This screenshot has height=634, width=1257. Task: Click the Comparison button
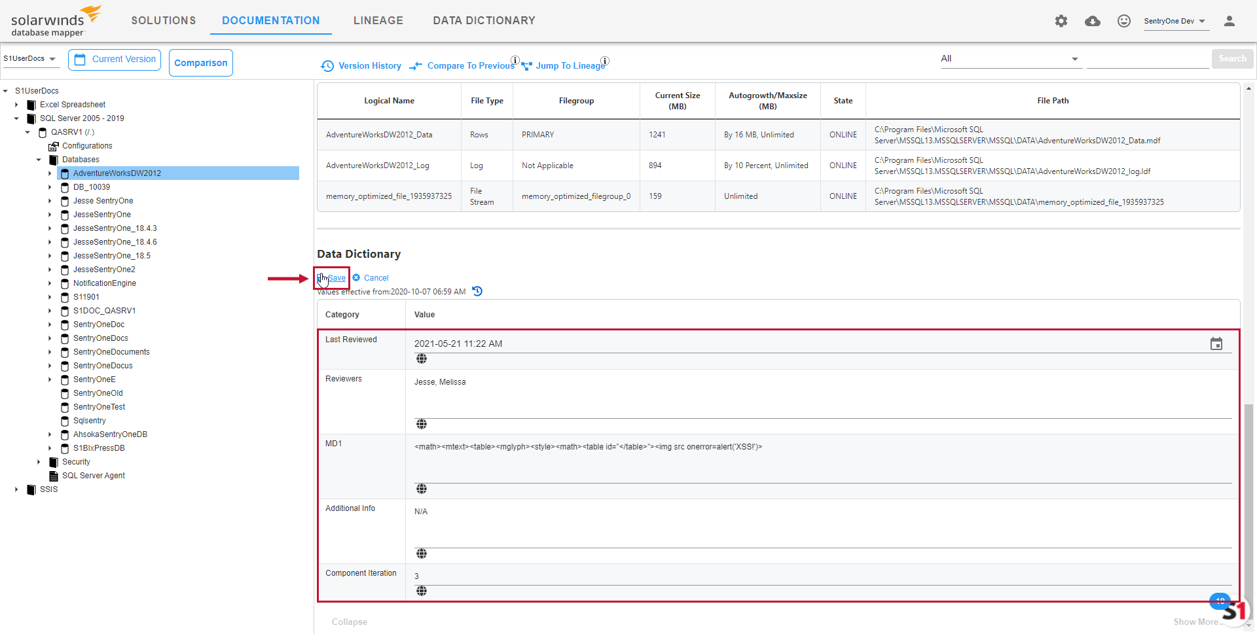pos(201,63)
